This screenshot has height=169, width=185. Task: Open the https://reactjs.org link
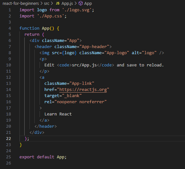point(83,90)
